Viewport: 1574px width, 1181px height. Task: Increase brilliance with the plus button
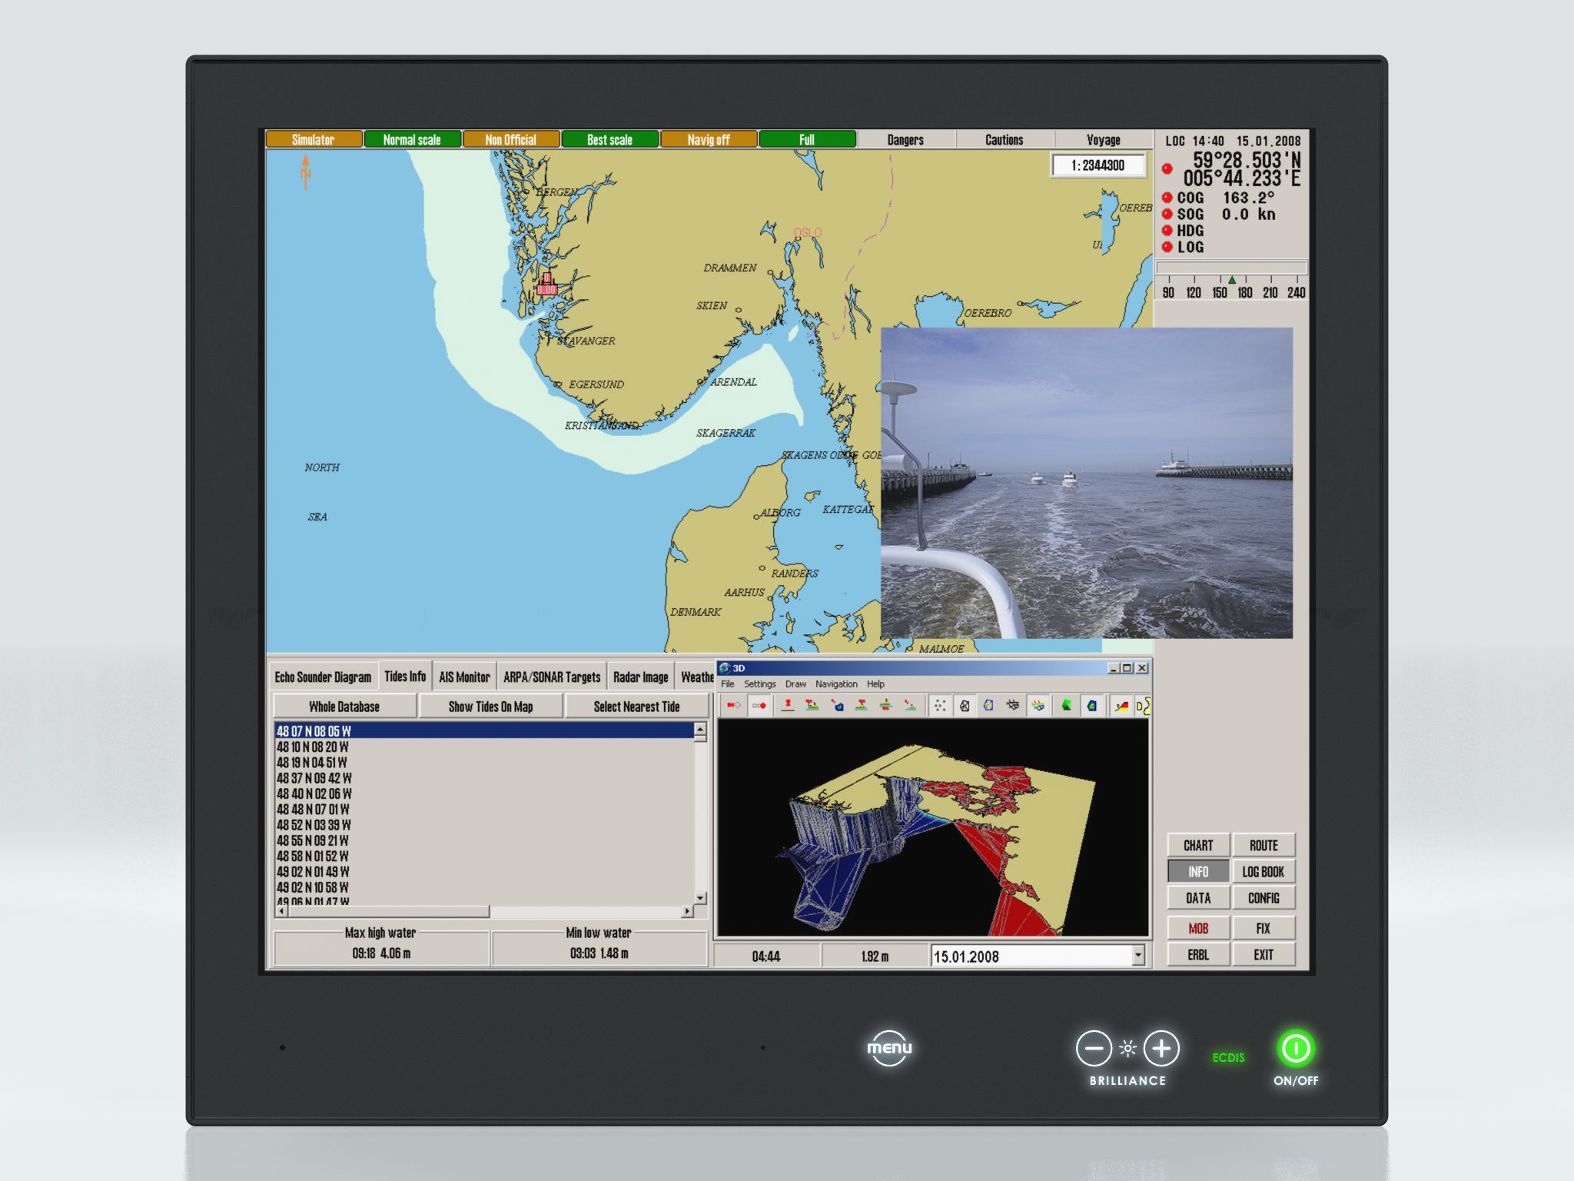click(x=1161, y=1048)
